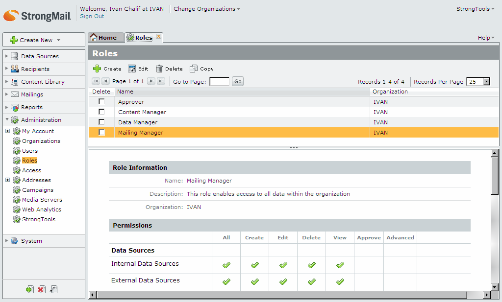Viewport: 502px width, 302px height.
Task: Click the vertical scrollbar up arrow
Action: click(x=495, y=153)
